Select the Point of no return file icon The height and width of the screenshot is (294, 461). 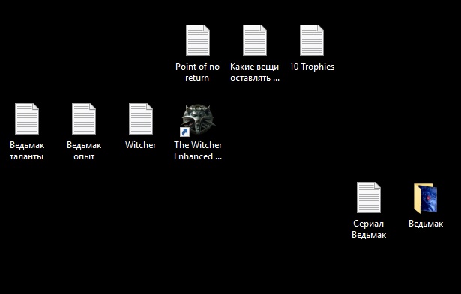coord(198,40)
